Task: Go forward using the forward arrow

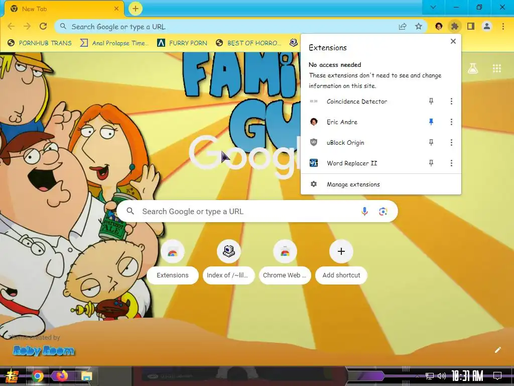Action: [27, 26]
